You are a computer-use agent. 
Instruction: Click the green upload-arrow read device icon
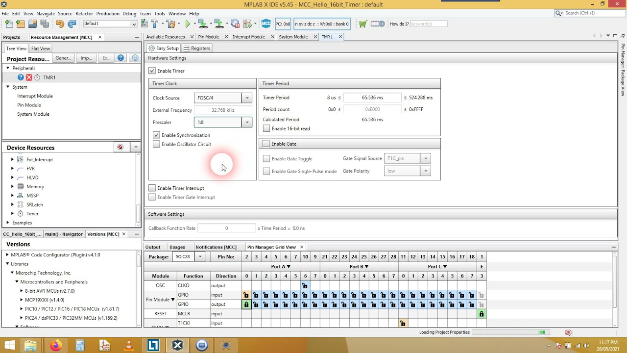(x=218, y=24)
